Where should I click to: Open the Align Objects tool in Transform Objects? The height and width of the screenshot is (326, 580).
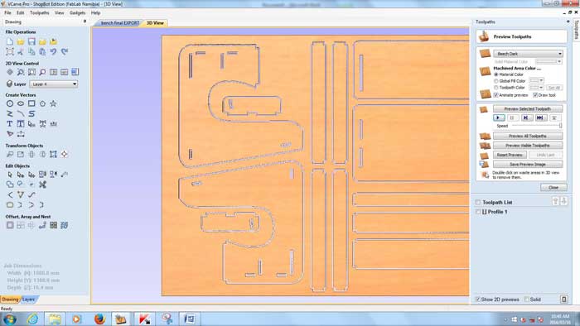65,155
